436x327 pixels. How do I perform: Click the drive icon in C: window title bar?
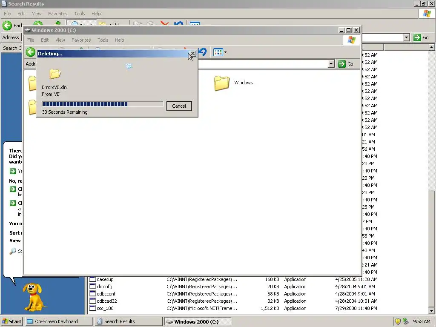[x=28, y=30]
